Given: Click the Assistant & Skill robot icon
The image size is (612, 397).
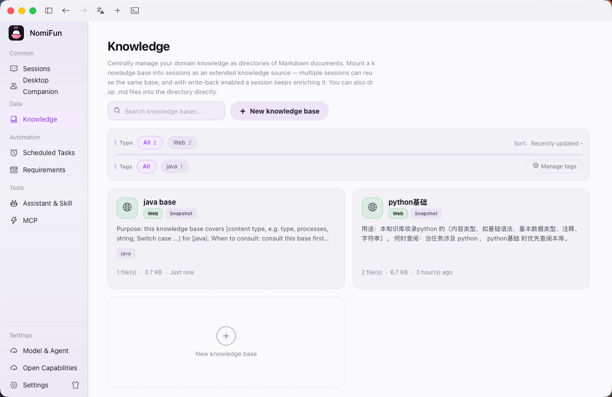Looking at the screenshot, I should click(x=14, y=203).
